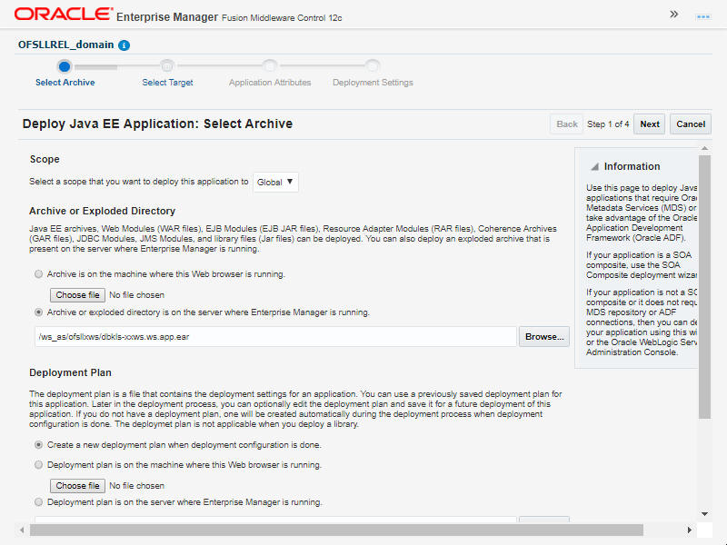Click the scroll down arrow of vertical scrollbar
Screen dimensions: 727x545
[704, 514]
